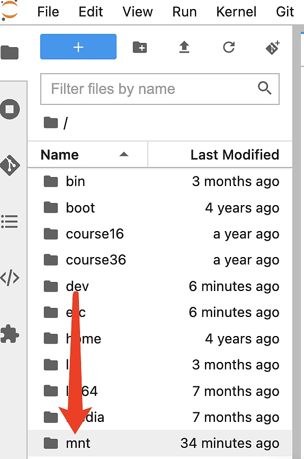Open the code snippets sidebar icon

[10, 278]
